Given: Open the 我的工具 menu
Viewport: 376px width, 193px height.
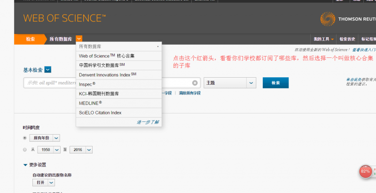Looking at the screenshot, I should [323, 39].
